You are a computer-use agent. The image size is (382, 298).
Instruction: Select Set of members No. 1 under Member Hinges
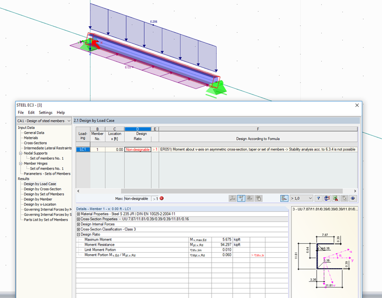pos(47,169)
